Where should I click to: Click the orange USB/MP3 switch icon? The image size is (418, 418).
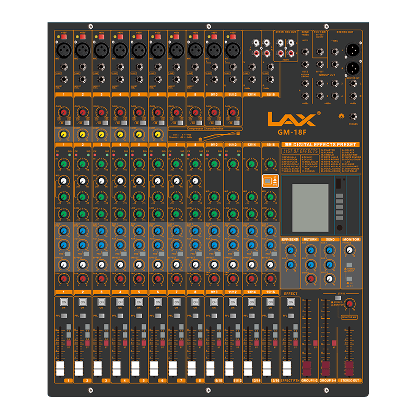coord(270,181)
